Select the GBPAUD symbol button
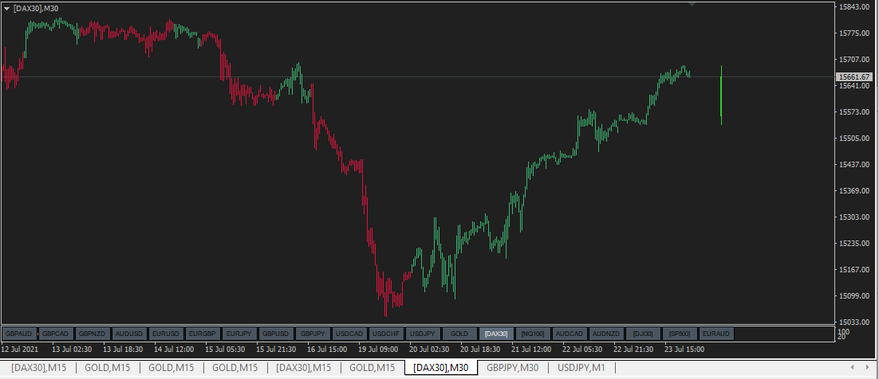 pyautogui.click(x=20, y=334)
